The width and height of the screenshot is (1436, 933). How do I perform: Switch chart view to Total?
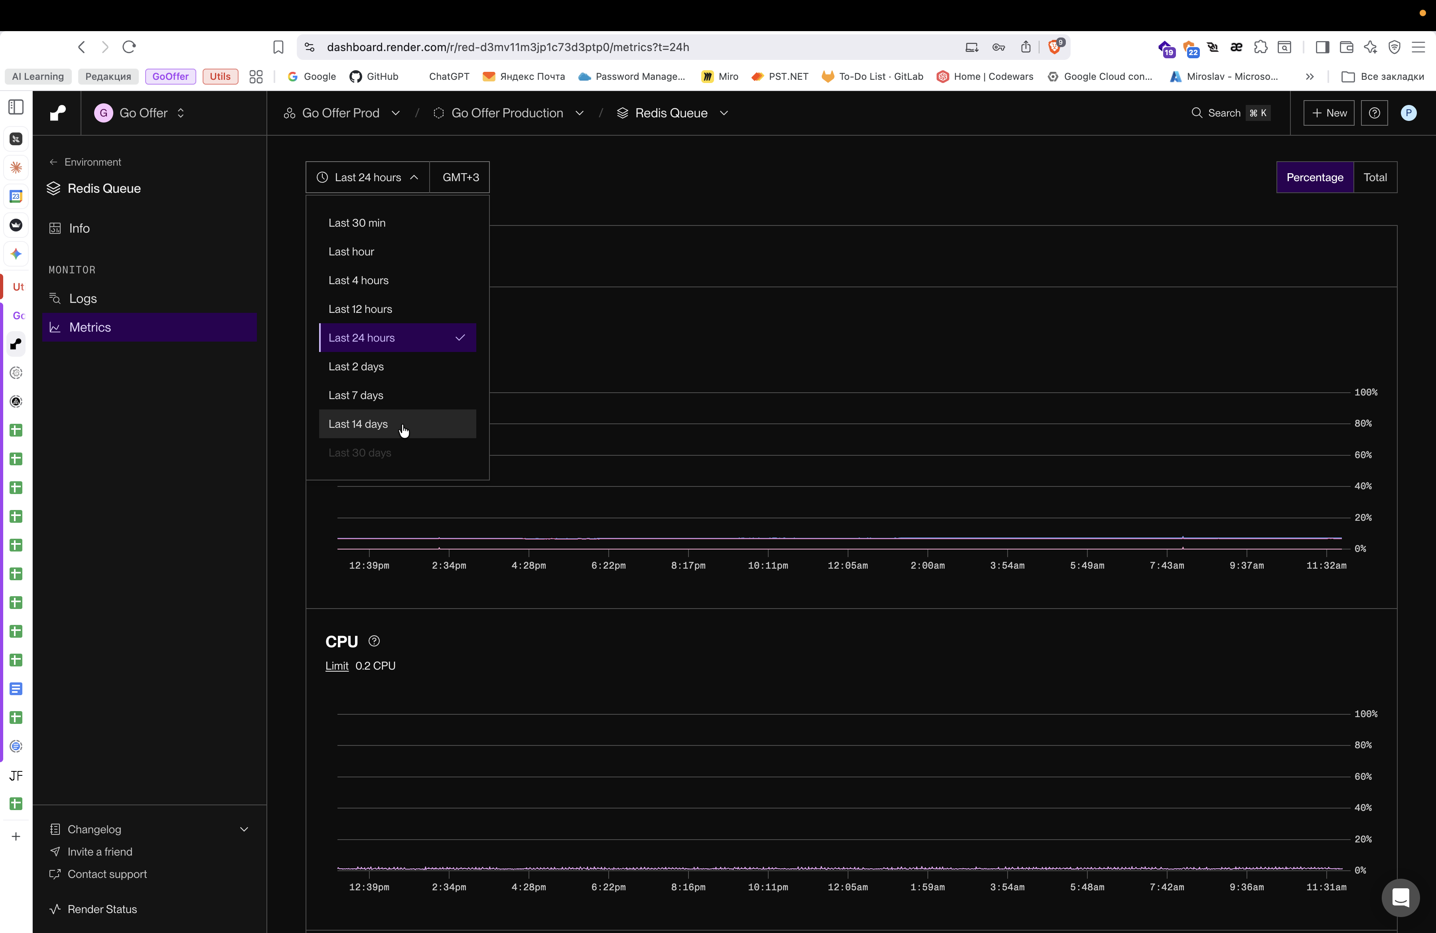point(1375,178)
